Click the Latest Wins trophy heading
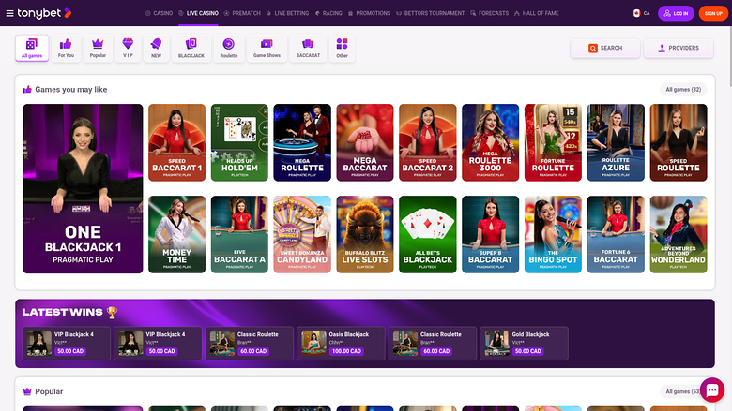Image resolution: width=732 pixels, height=411 pixels. [x=69, y=313]
